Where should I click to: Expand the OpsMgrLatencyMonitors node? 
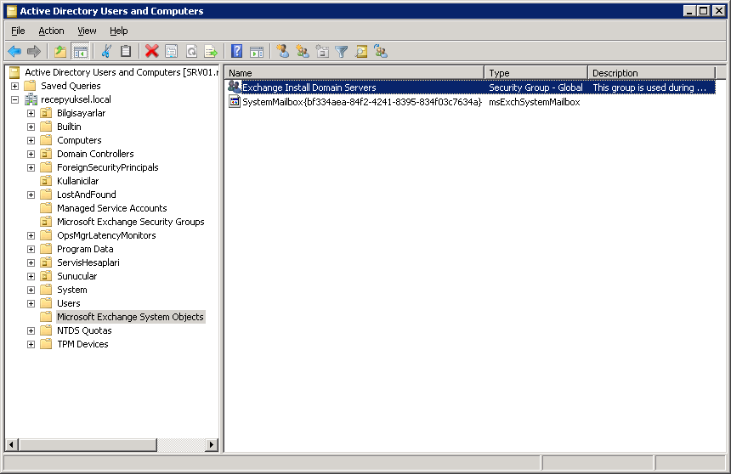(31, 236)
